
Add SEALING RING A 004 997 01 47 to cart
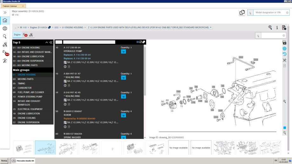(123, 78)
